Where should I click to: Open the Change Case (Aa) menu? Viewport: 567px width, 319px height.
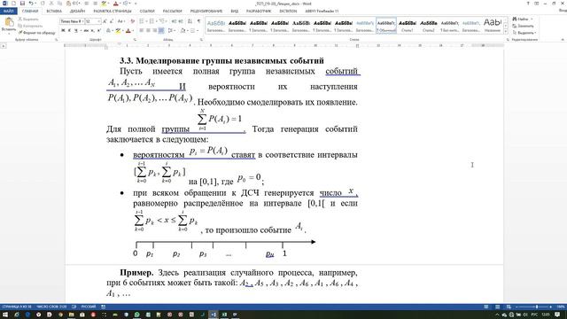tap(121, 21)
